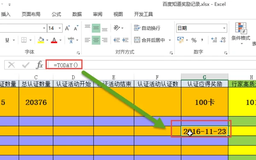Open the phonetic guide (wén) tool
256x160 pixels.
71,40
